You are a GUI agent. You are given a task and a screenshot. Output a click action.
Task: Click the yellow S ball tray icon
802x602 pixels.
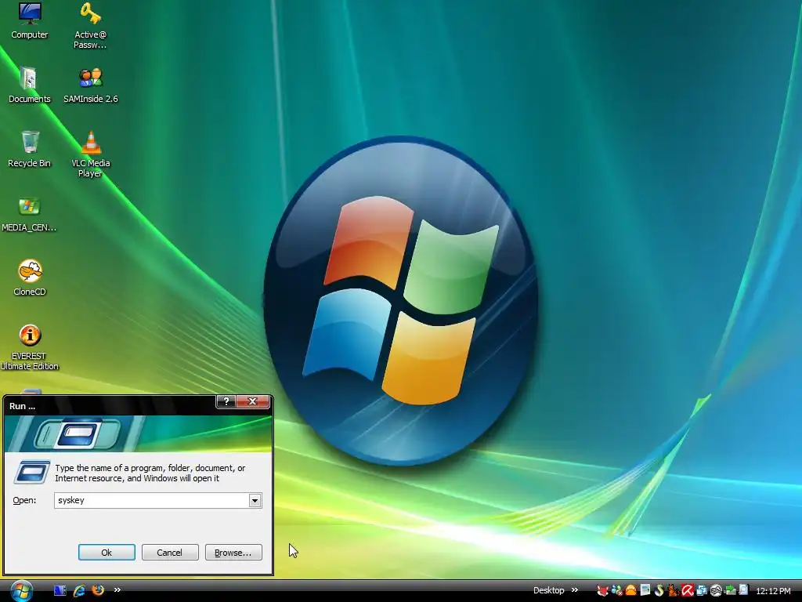click(x=659, y=591)
